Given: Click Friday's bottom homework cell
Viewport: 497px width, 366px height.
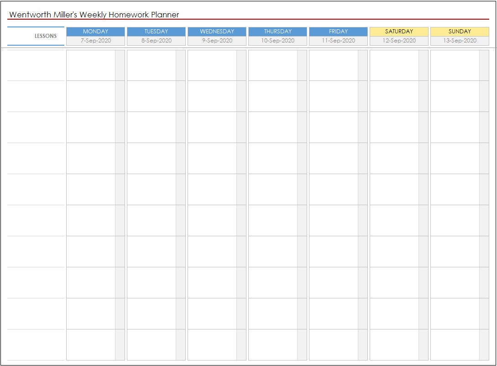Looking at the screenshot, I should (334, 345).
